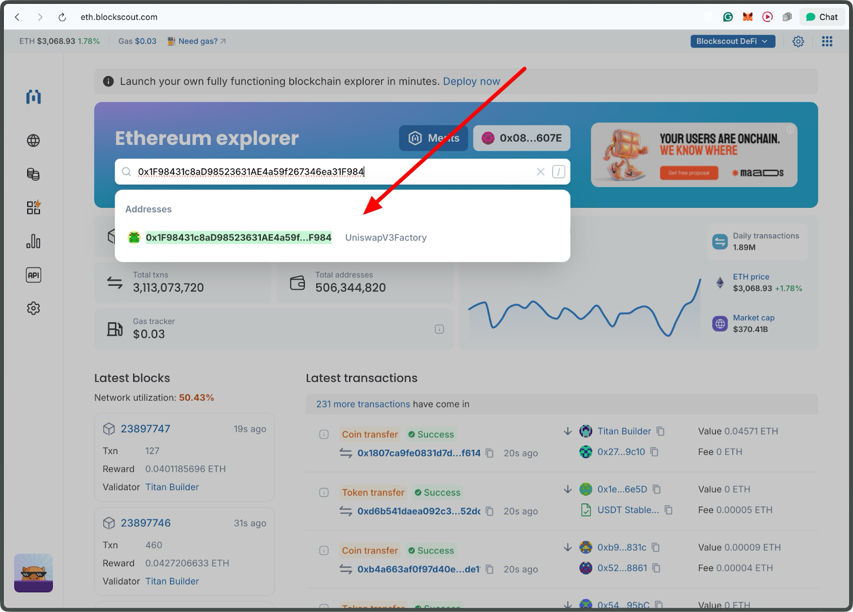Viewport: 853px width, 612px height.
Task: Click the Merits button on the banner
Action: click(x=433, y=138)
